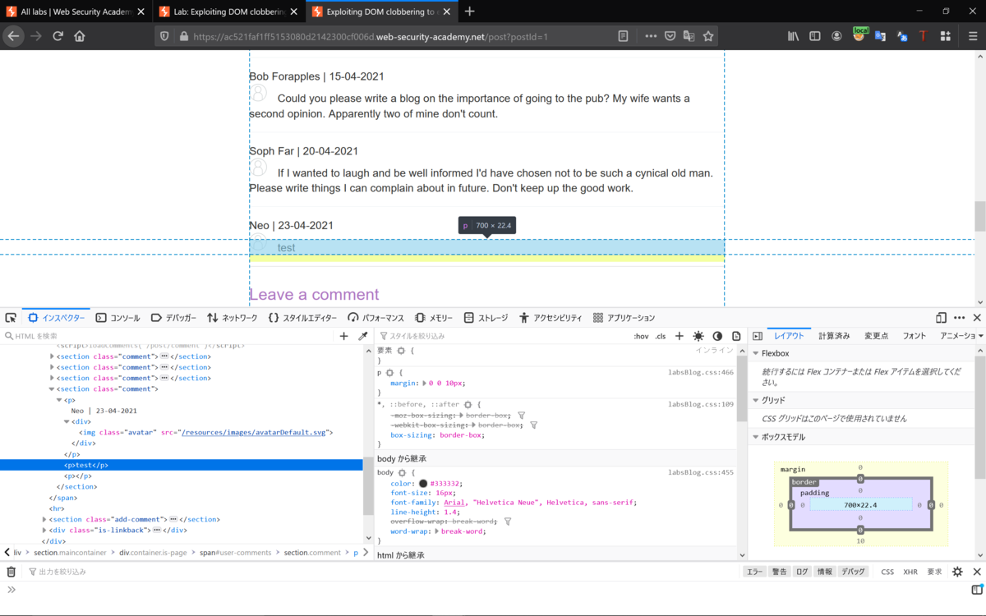Open the sidebar tabs overflow dropdown arrow

(980, 336)
